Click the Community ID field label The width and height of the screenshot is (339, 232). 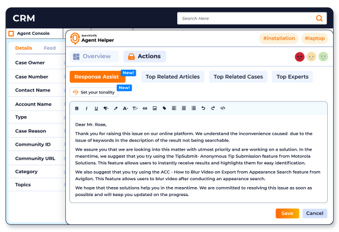pos(33,144)
